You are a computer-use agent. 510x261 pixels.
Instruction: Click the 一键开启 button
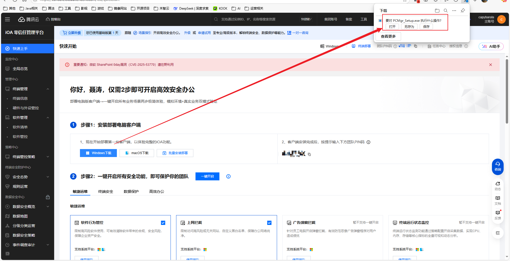[207, 176]
